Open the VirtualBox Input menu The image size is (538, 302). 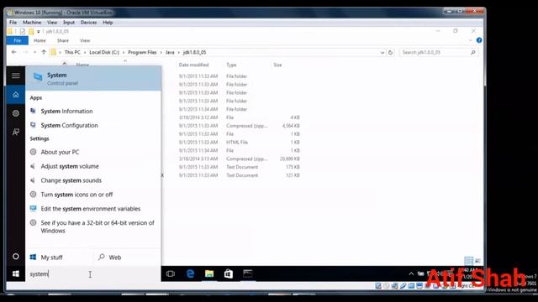(69, 23)
